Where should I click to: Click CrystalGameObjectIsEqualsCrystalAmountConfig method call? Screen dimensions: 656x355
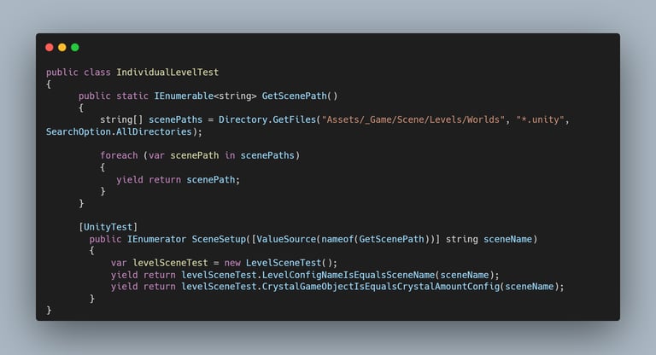click(x=381, y=287)
